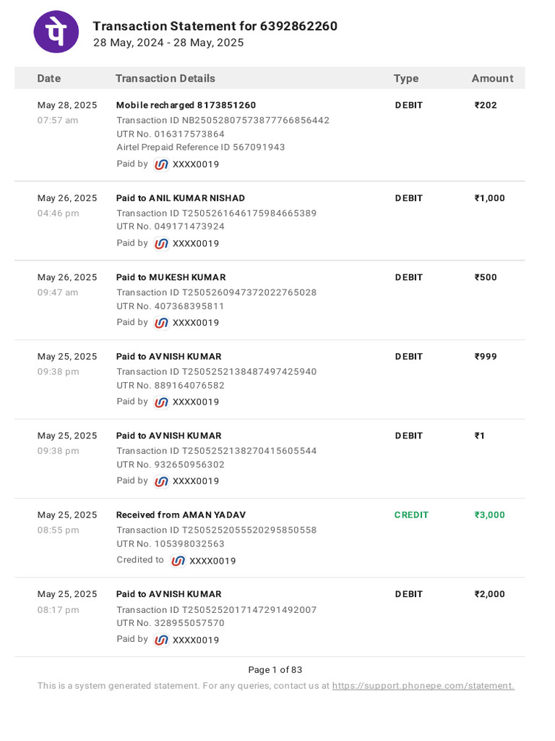
Task: Click bank icon in the ₹999 AVNISH KUMAR payment
Action: coord(161,402)
